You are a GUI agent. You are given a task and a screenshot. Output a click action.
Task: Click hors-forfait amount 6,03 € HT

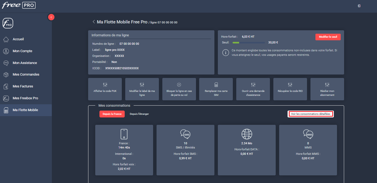pos(248,37)
